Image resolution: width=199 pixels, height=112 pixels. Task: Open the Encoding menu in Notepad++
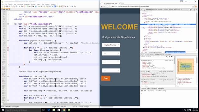click(x=20, y=4)
